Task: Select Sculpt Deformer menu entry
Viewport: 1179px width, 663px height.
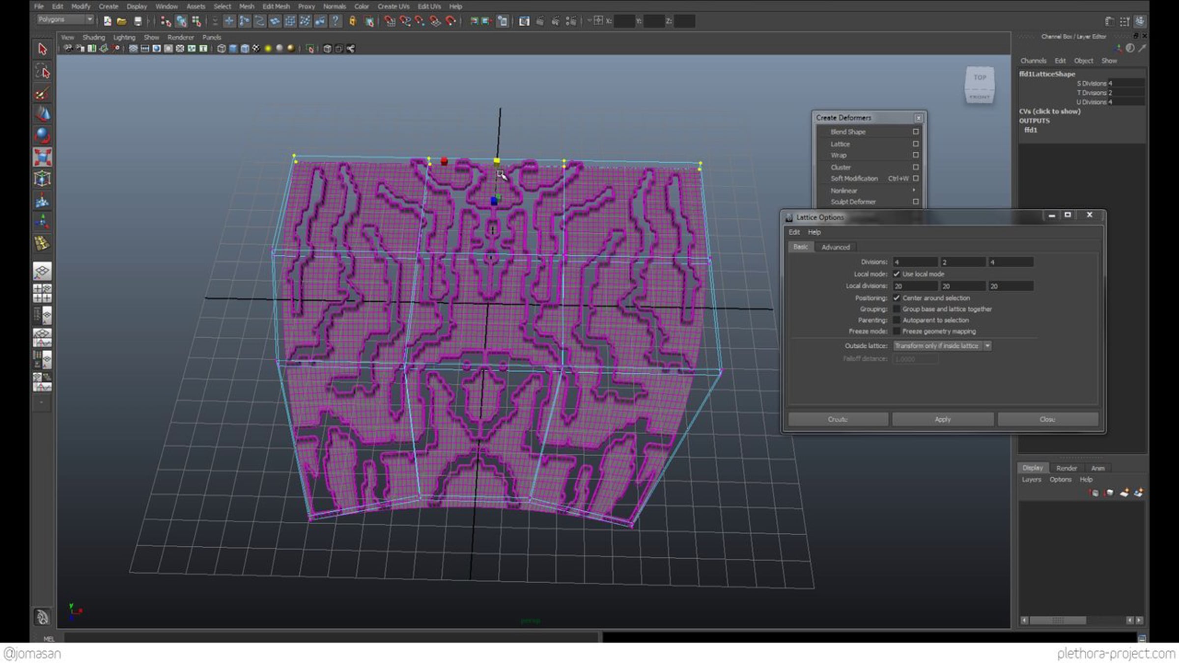Action: pos(853,202)
